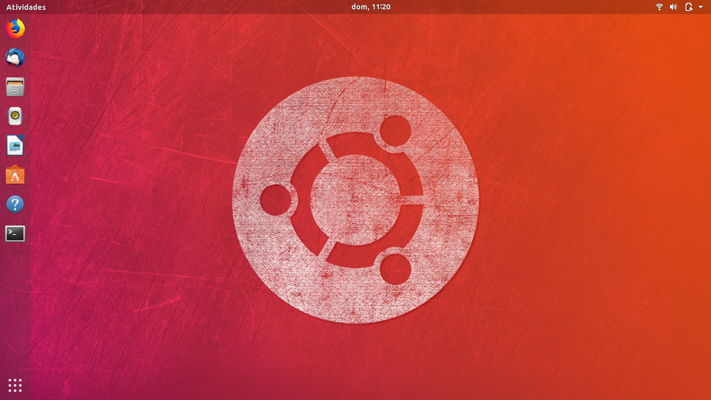Launch Thunderbird mail from the dock
Screen dimensions: 711x400
point(15,58)
